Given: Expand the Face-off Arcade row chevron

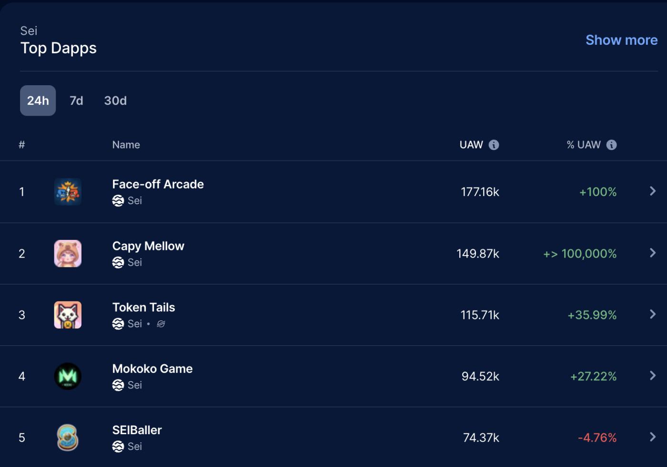Looking at the screenshot, I should click(653, 191).
